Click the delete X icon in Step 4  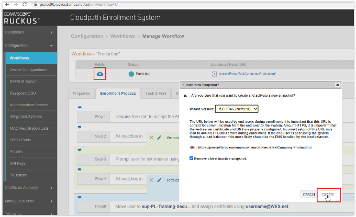coord(151,180)
